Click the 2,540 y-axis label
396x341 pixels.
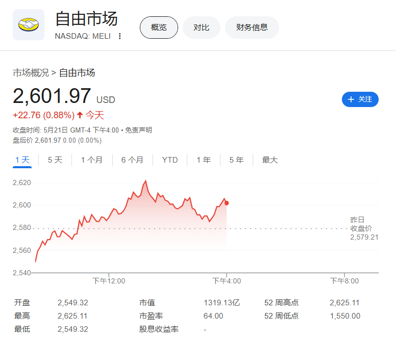[x=22, y=273]
